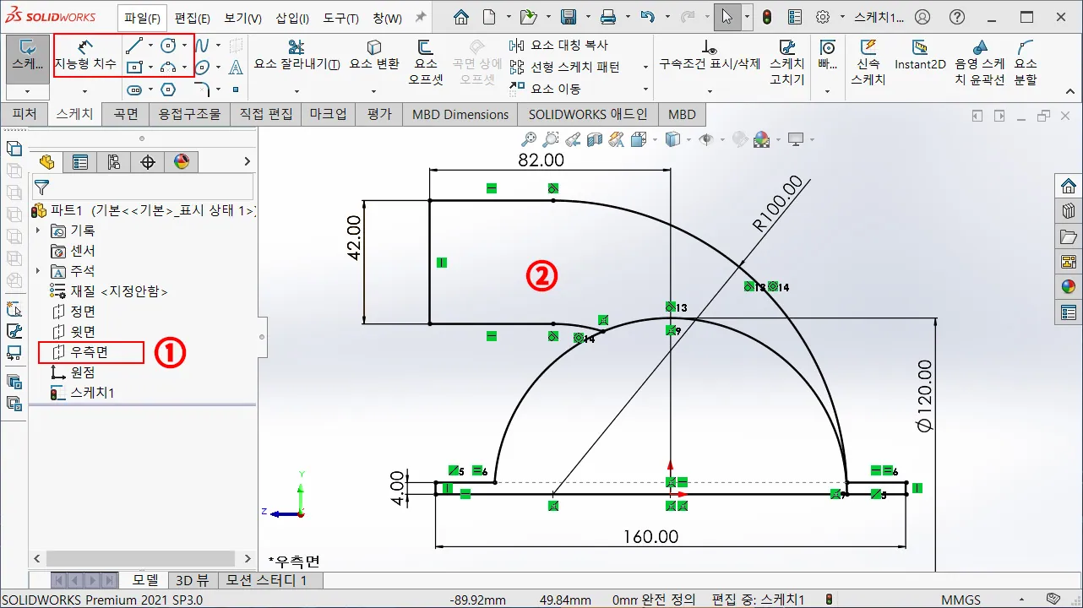This screenshot has width=1083, height=608.
Task: Click the MMGS unit system in status bar
Action: [x=961, y=600]
